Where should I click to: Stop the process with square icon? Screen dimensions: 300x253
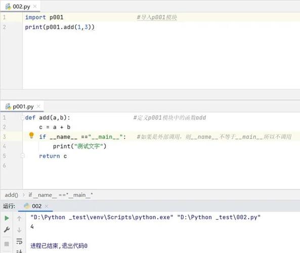(x=7, y=244)
